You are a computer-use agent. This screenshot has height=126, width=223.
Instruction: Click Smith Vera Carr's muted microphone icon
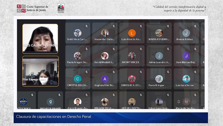coord(86,26)
